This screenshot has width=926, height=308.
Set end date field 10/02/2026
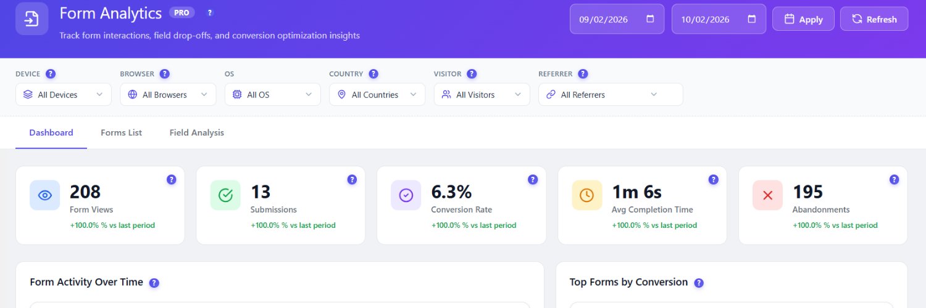[x=719, y=19]
